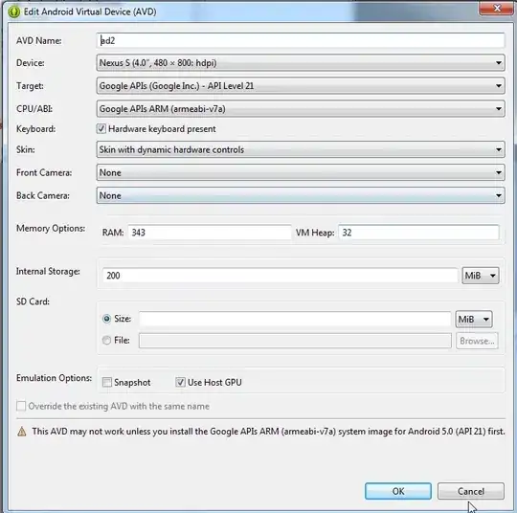The image size is (517, 513).
Task: Click the 'Edit Android Virtual Device (AVD)' title
Action: [x=90, y=11]
